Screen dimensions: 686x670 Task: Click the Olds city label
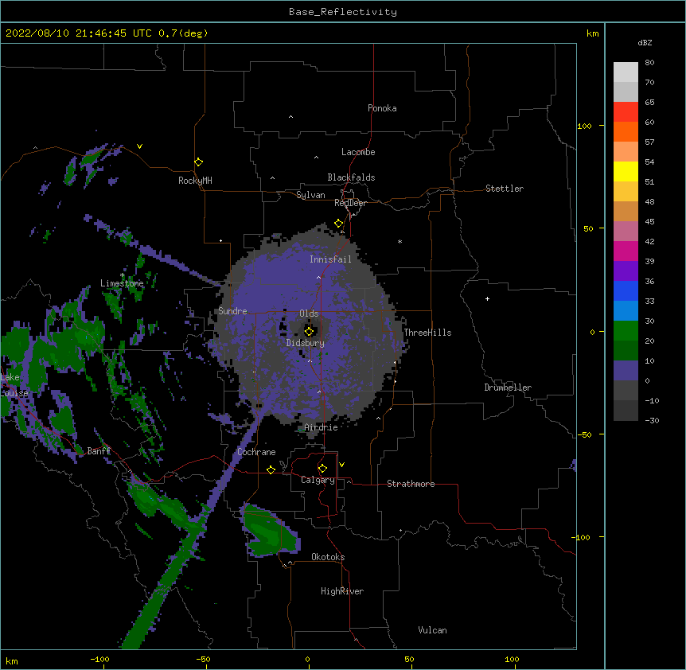[x=309, y=314]
